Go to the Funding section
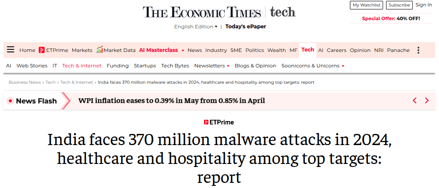Screen dimensions: 439x188 click(117, 66)
